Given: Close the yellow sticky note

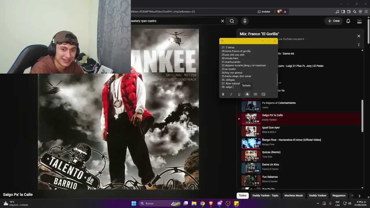Looking at the screenshot, I should [x=275, y=41].
